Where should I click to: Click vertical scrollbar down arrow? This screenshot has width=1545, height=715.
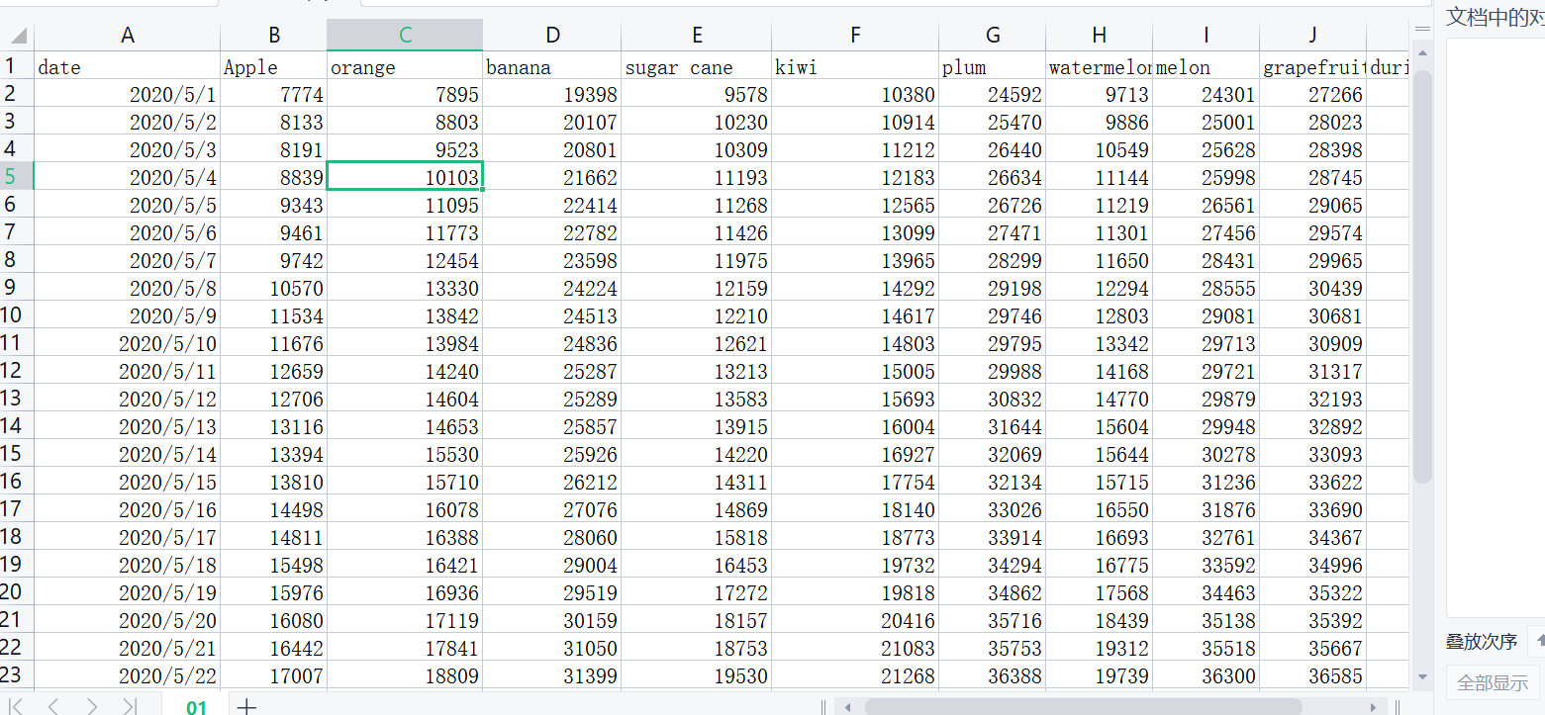pos(1422,677)
